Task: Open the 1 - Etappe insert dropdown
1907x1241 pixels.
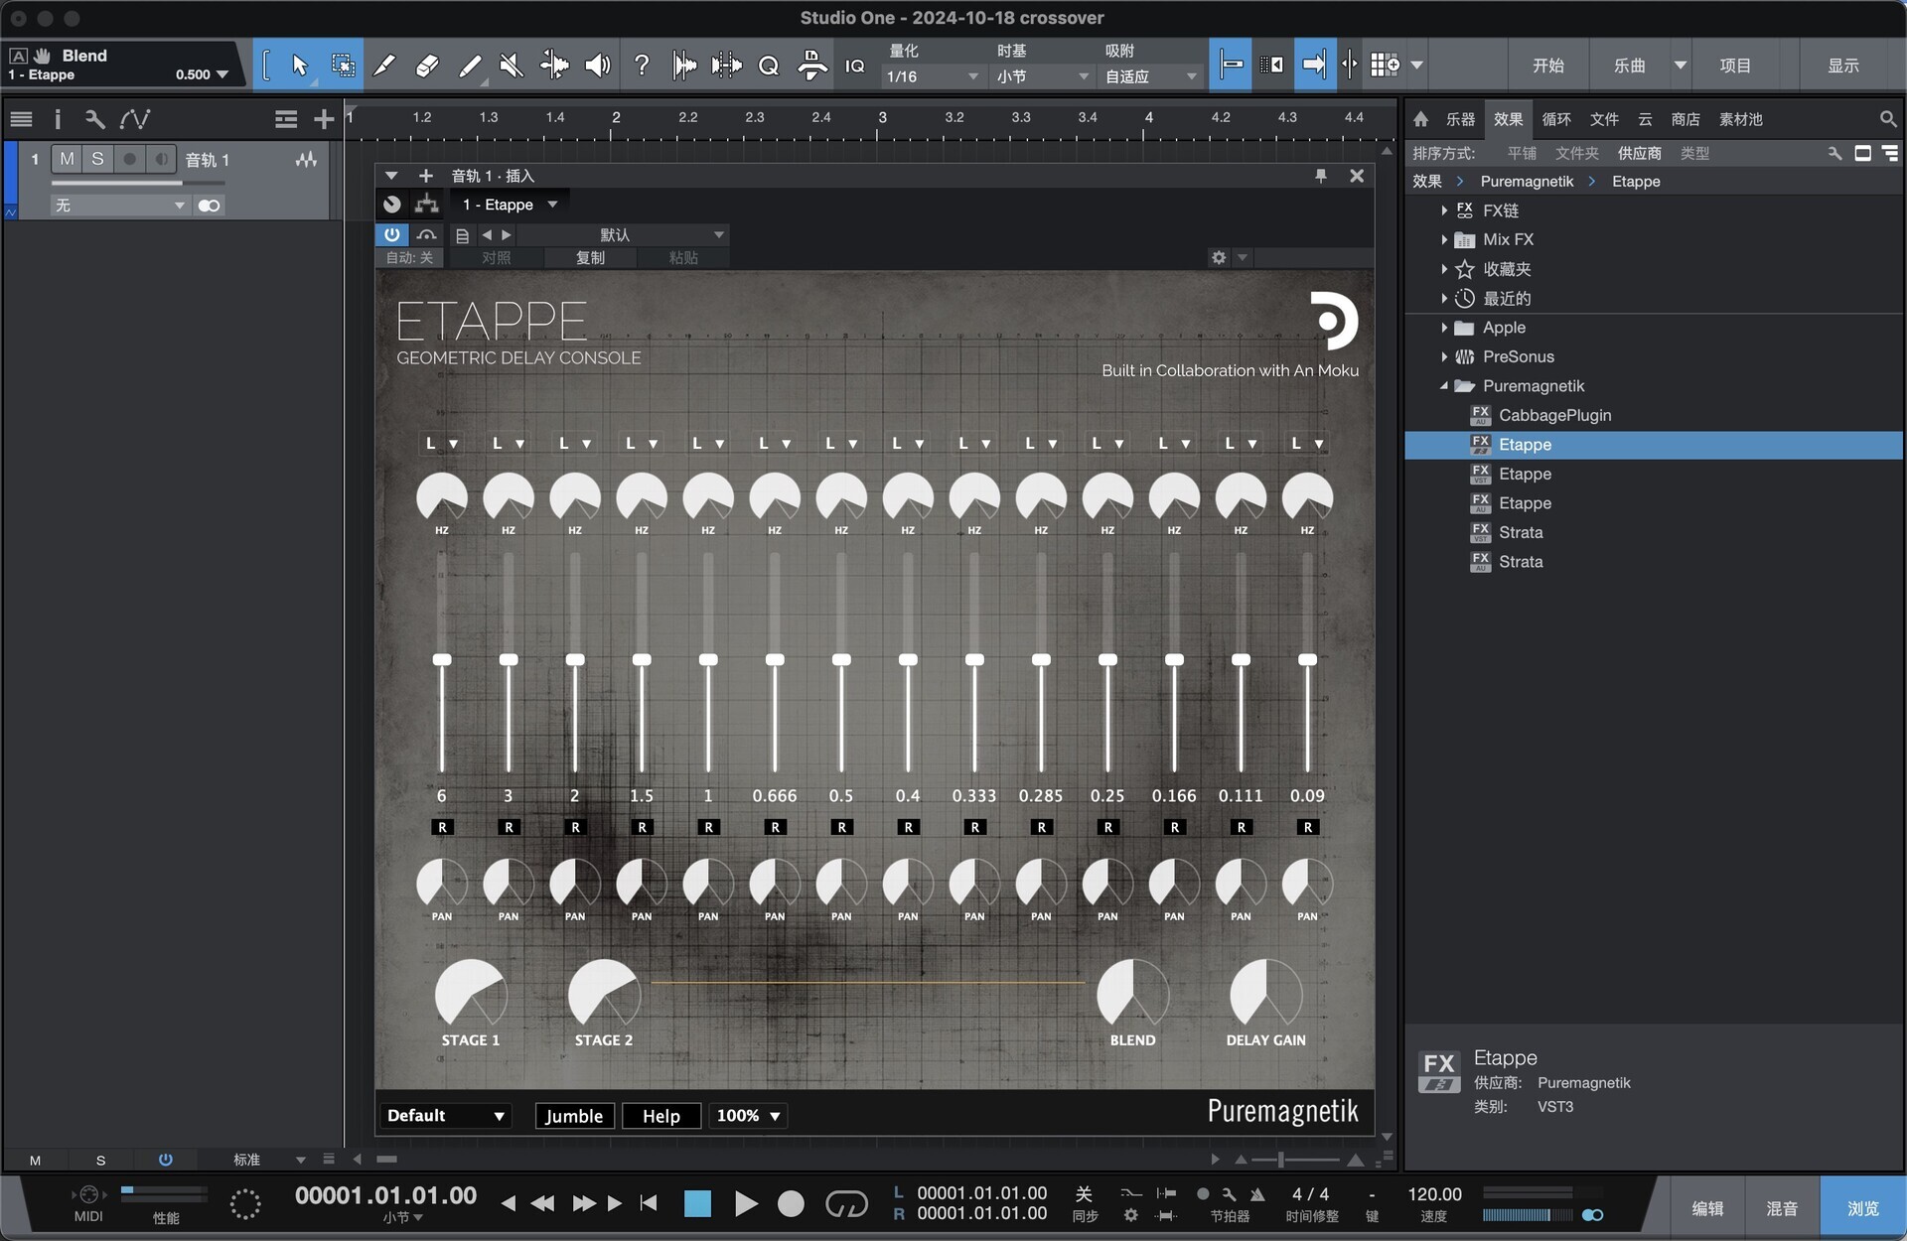Action: click(x=511, y=205)
